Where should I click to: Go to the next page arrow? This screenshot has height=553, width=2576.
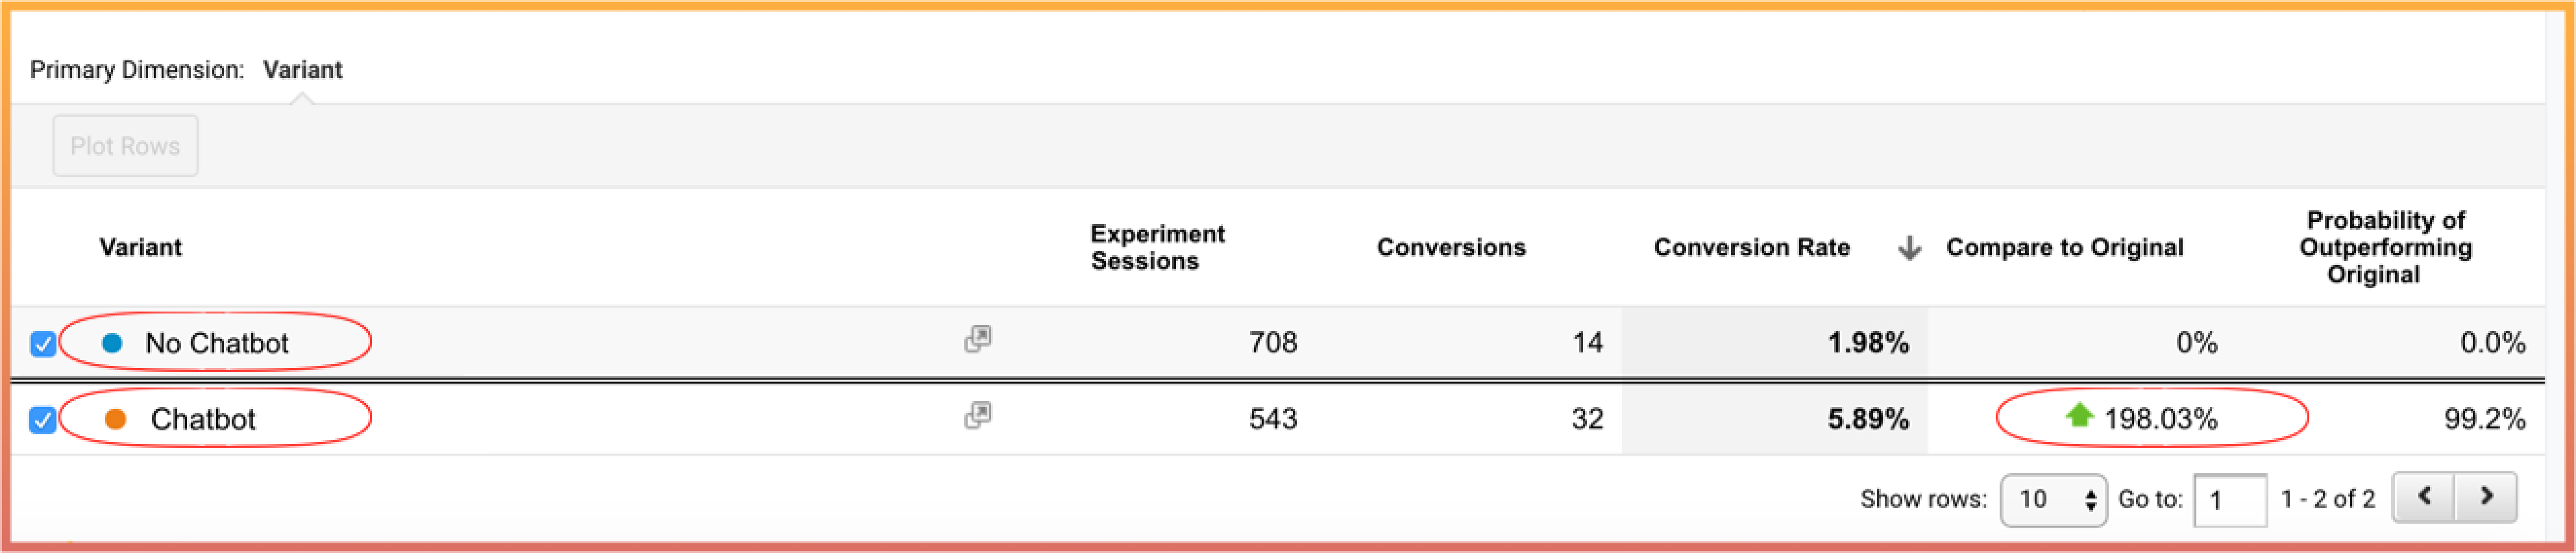point(2486,497)
